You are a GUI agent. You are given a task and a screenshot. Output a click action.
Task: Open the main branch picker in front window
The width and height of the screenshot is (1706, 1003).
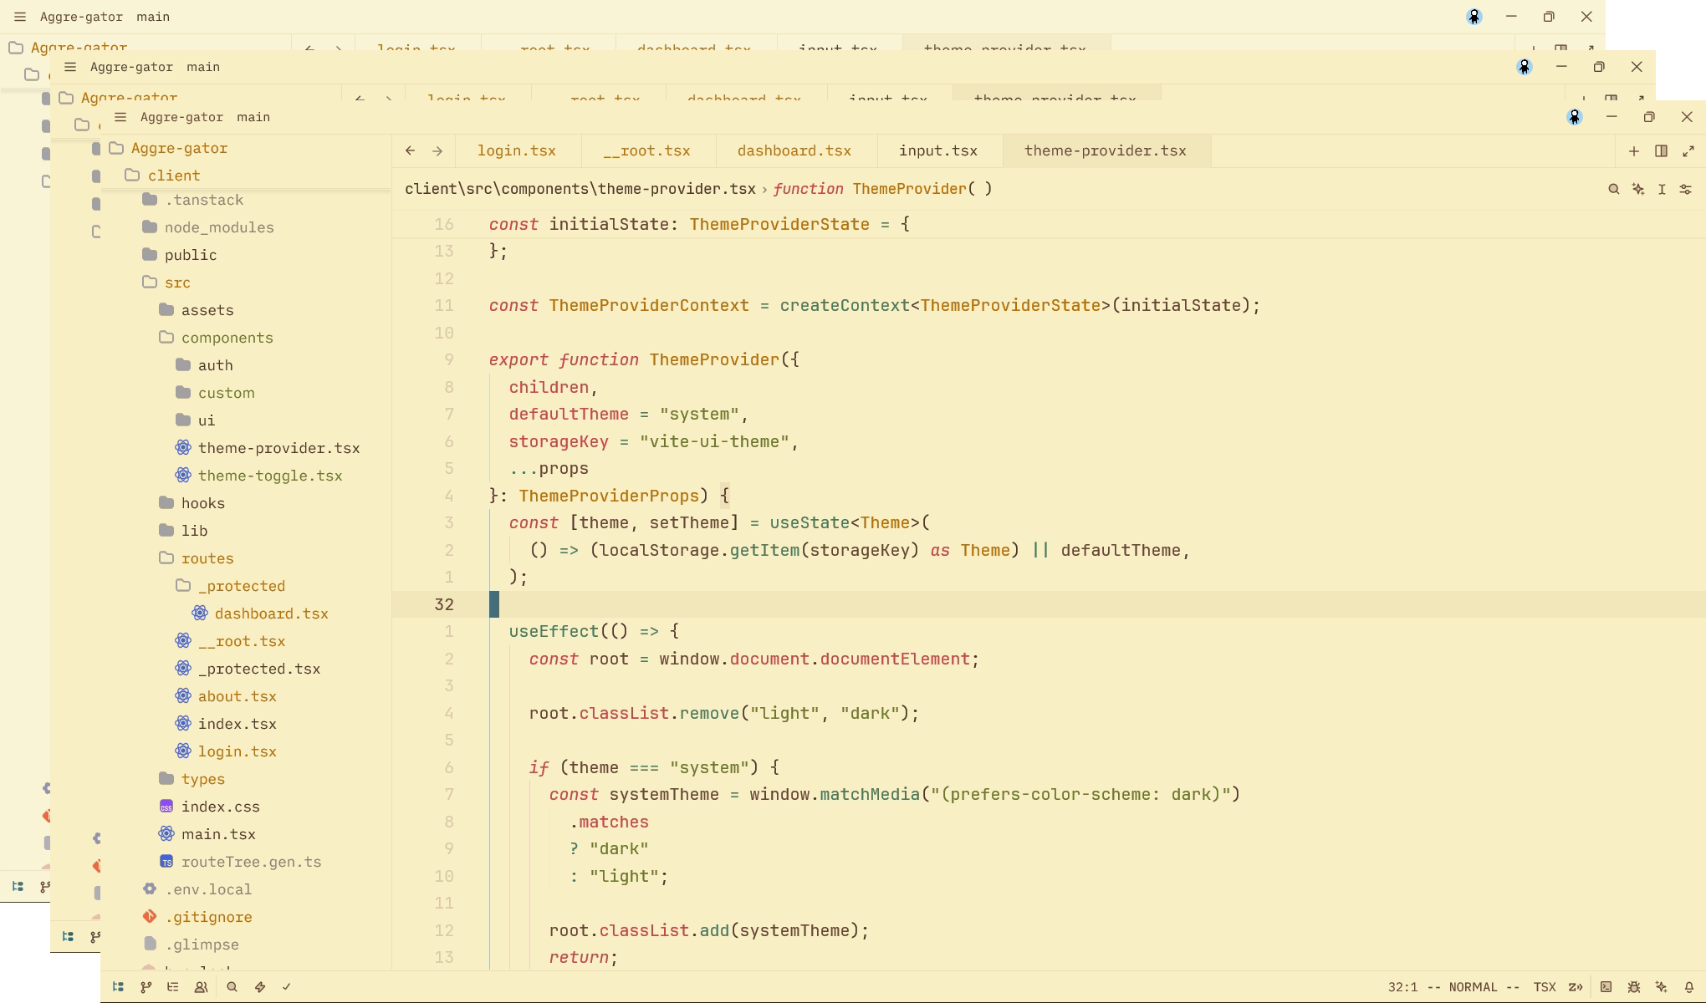click(253, 117)
